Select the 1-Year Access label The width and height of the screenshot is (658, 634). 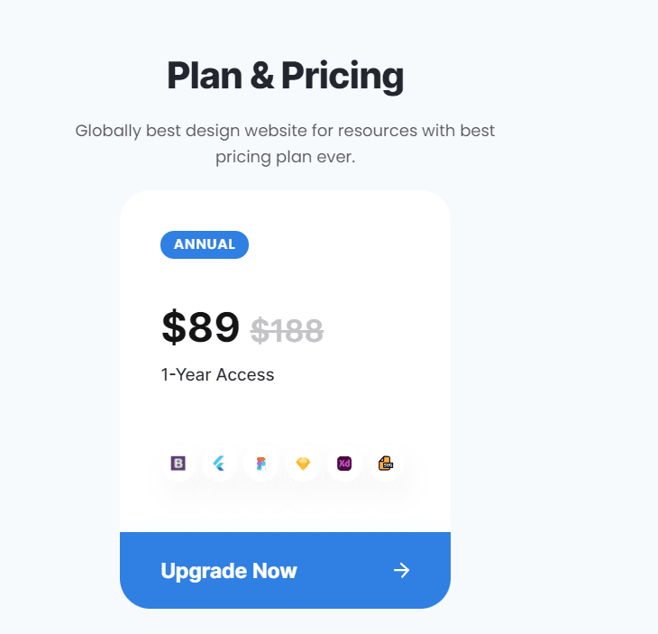[217, 374]
